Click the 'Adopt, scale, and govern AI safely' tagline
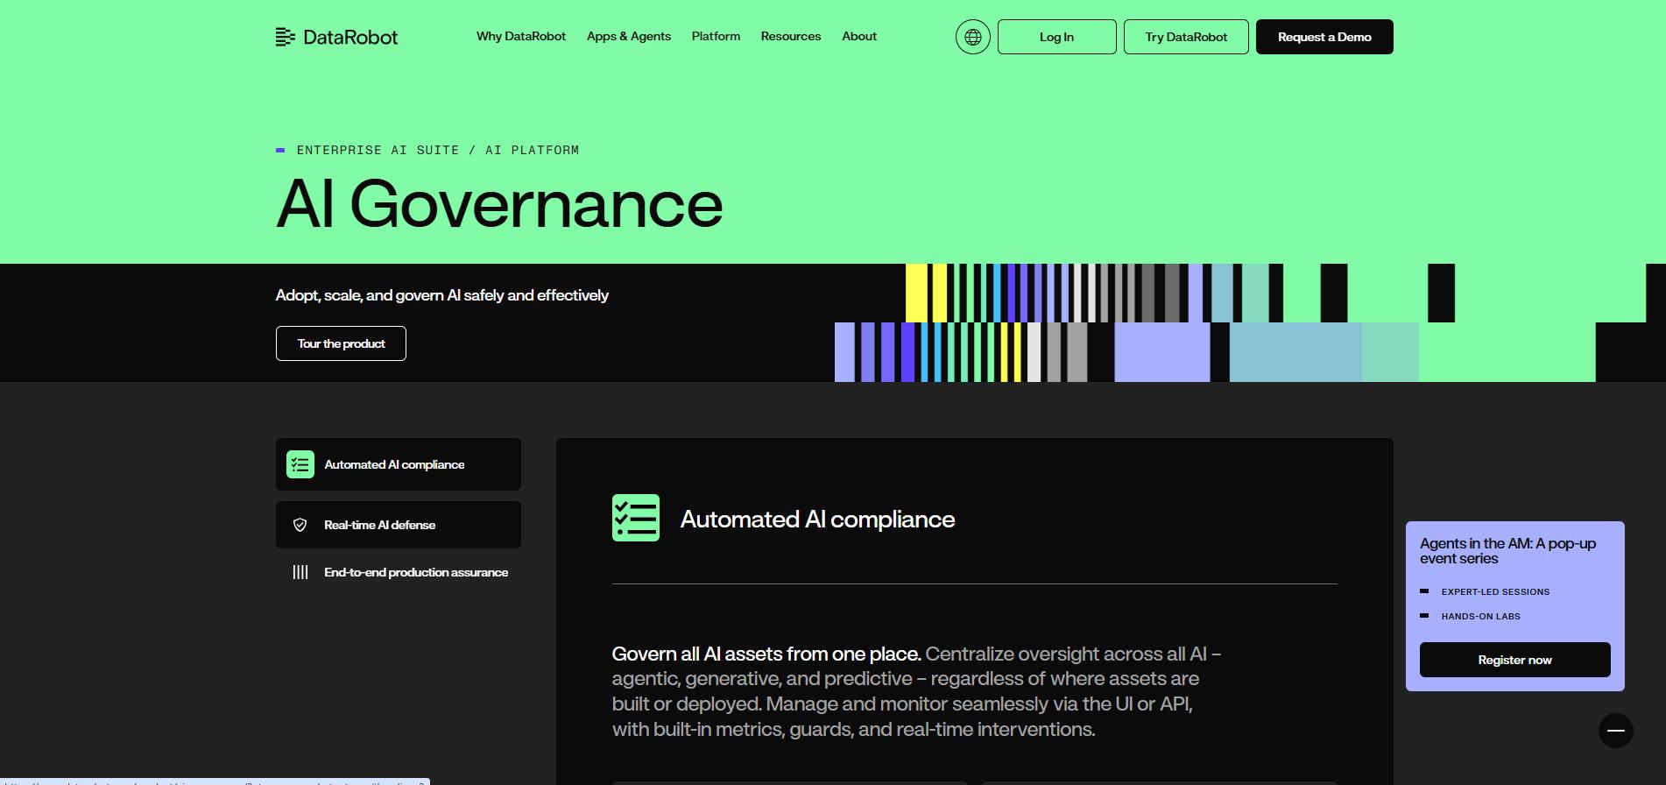This screenshot has width=1666, height=785. pyautogui.click(x=442, y=295)
